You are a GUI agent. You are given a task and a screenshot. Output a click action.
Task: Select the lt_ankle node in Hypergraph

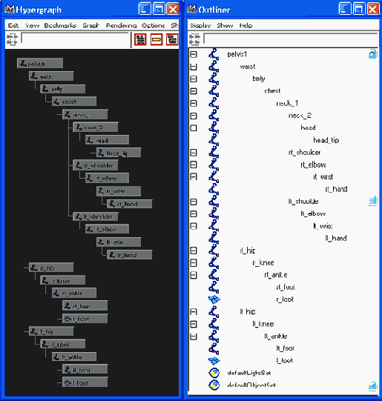coord(74,357)
